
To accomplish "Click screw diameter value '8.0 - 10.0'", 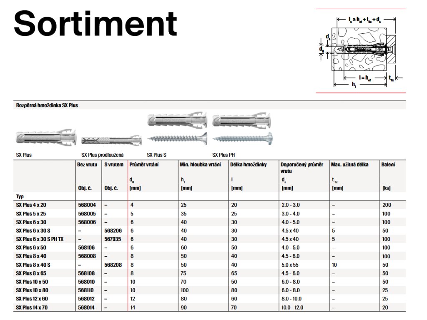I will pos(291,299).
